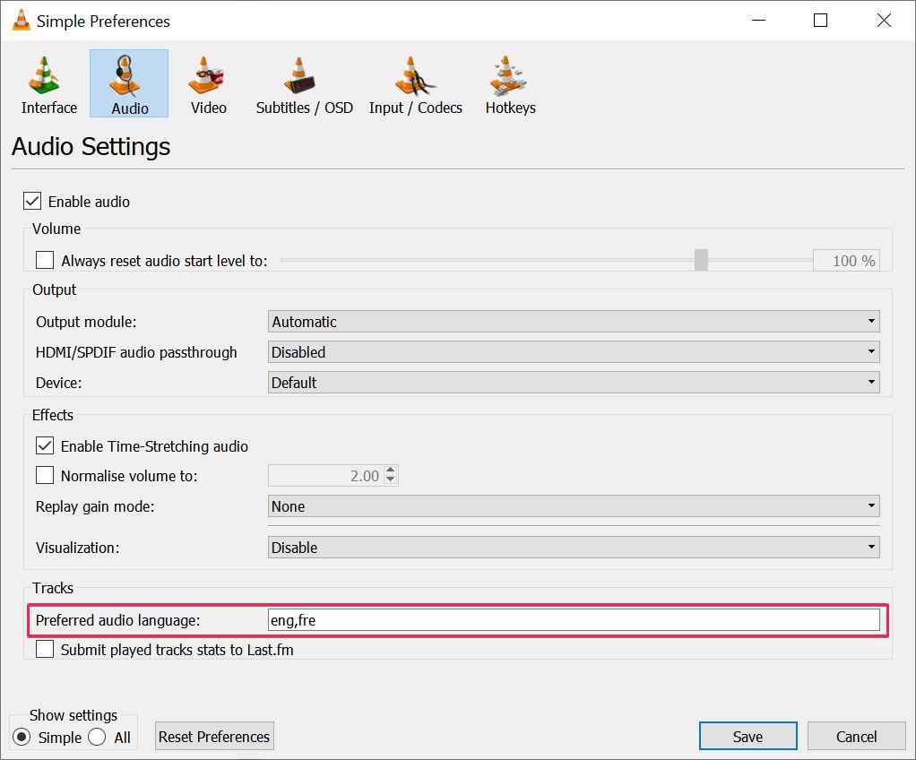Open the Video settings icon

click(207, 82)
